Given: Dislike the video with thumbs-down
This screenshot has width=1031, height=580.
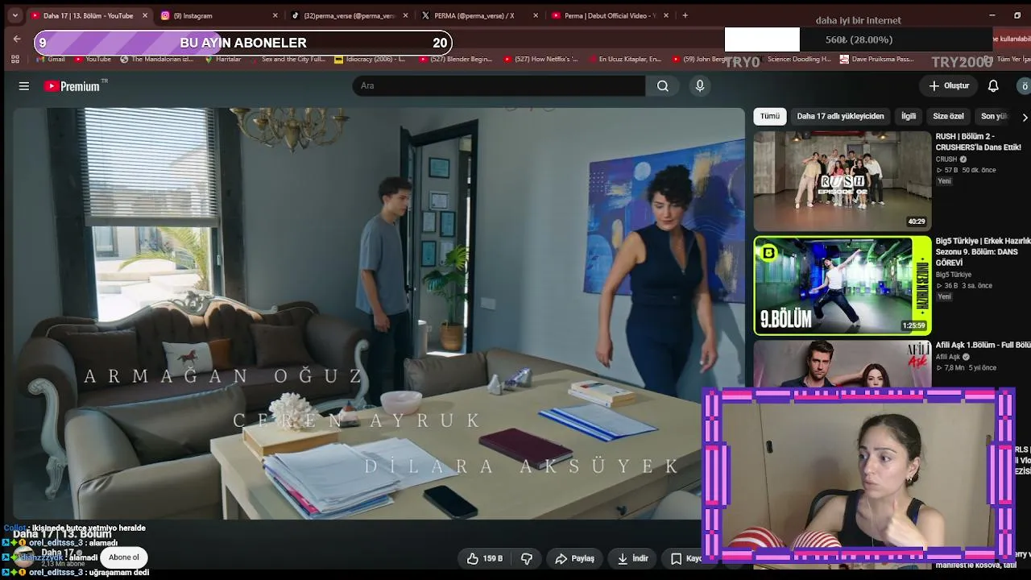Looking at the screenshot, I should point(527,558).
